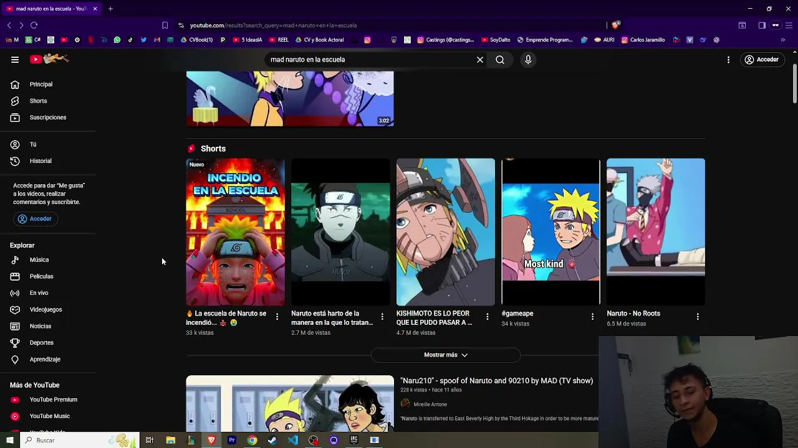The width and height of the screenshot is (798, 448).
Task: Open the YouTube settings three-dot menu
Action: point(728,60)
